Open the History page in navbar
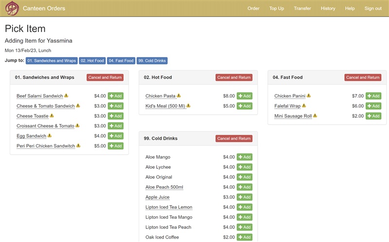 point(328,8)
